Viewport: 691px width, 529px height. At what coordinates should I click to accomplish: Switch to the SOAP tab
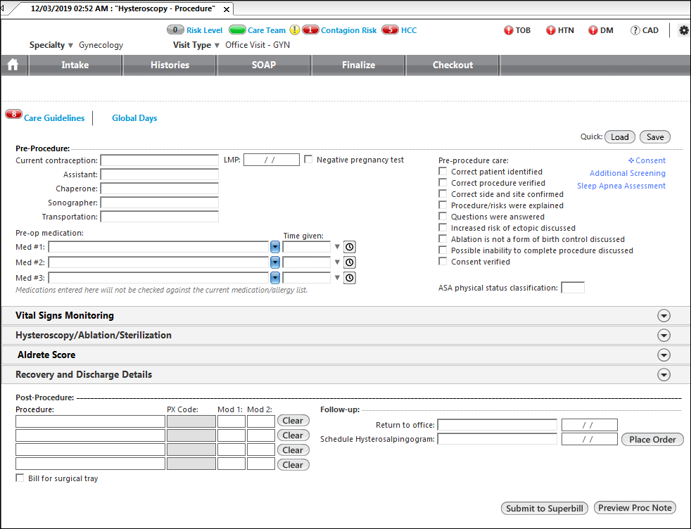click(x=264, y=65)
